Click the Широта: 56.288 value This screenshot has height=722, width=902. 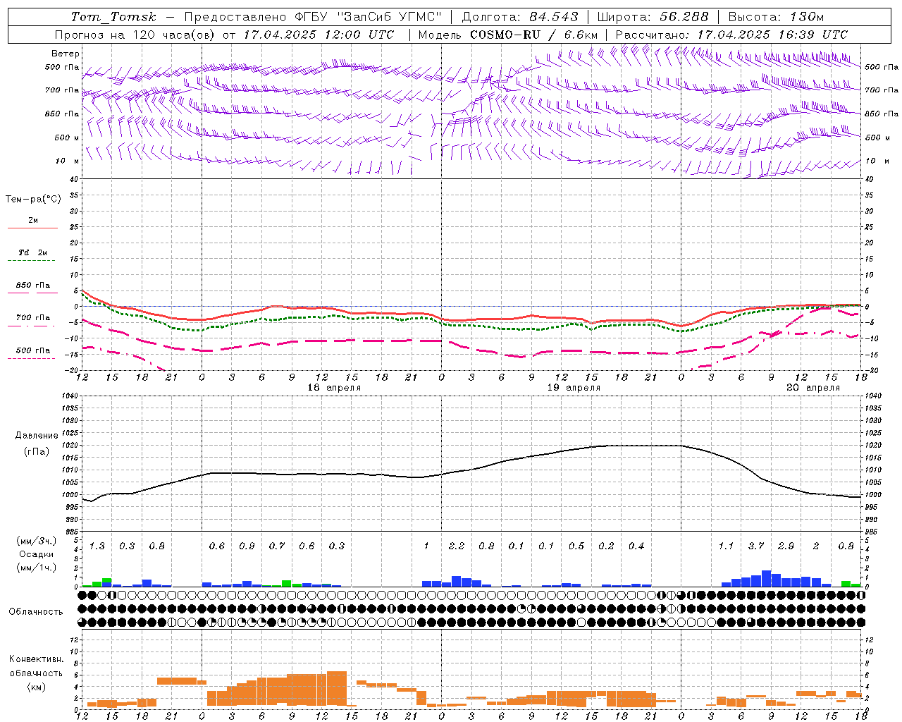click(x=653, y=17)
